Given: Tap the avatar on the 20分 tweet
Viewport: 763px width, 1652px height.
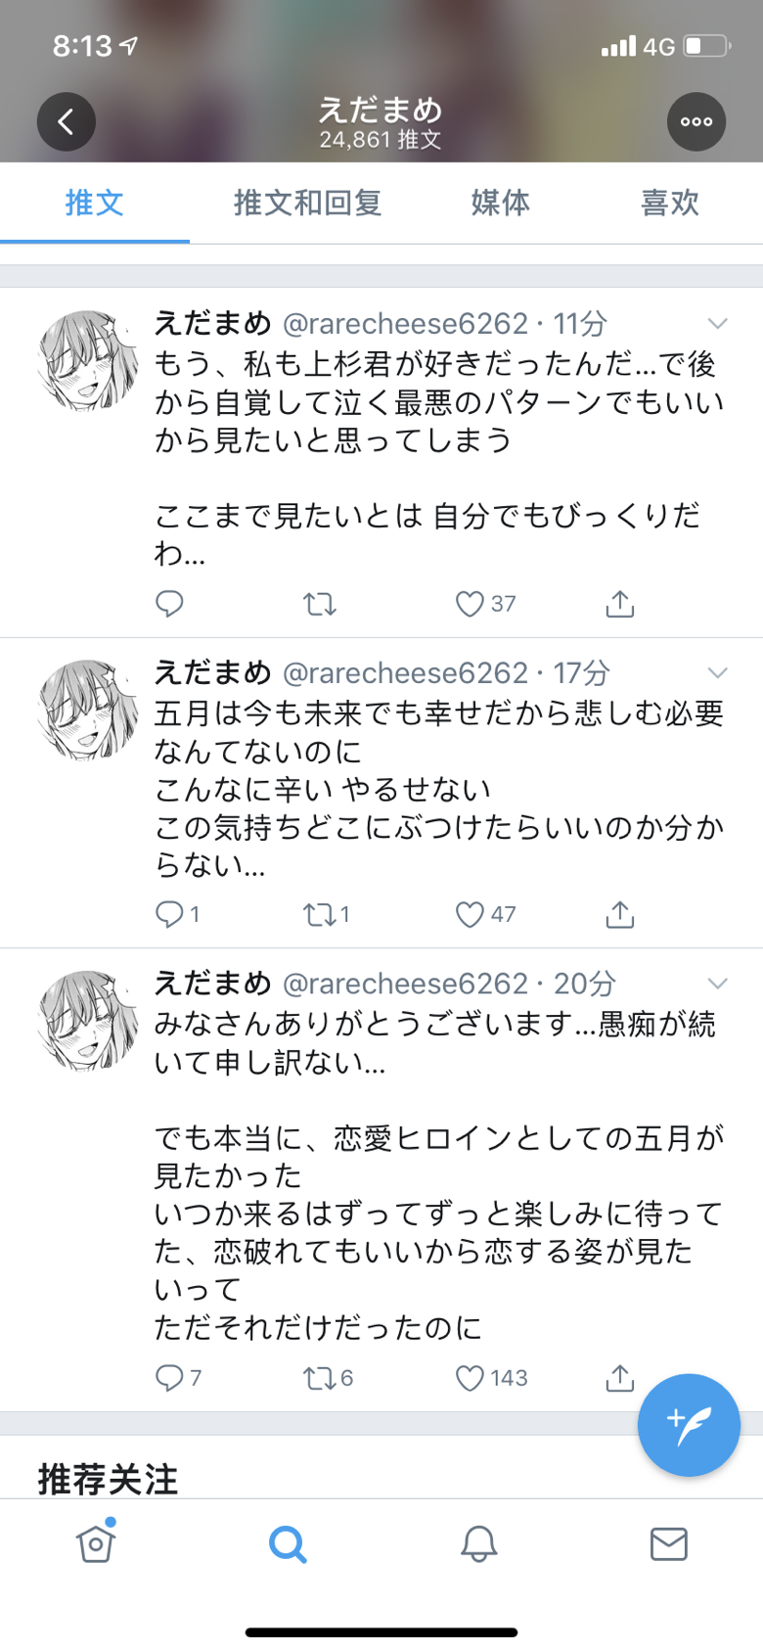Looking at the screenshot, I should pos(88,1020).
